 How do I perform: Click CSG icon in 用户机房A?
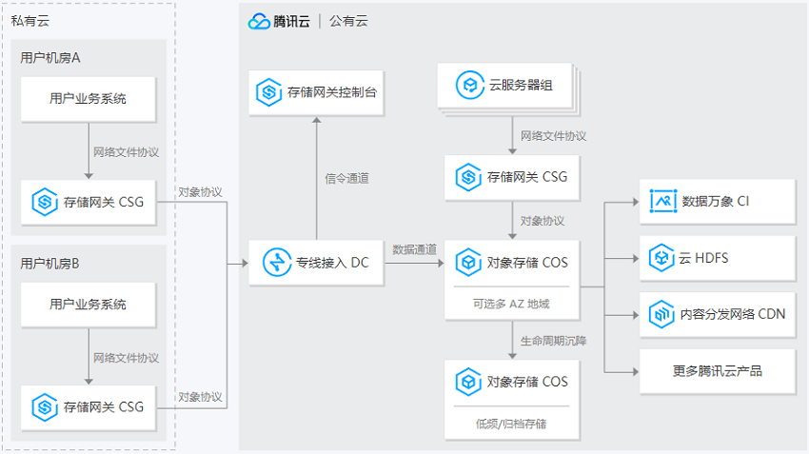tap(45, 202)
